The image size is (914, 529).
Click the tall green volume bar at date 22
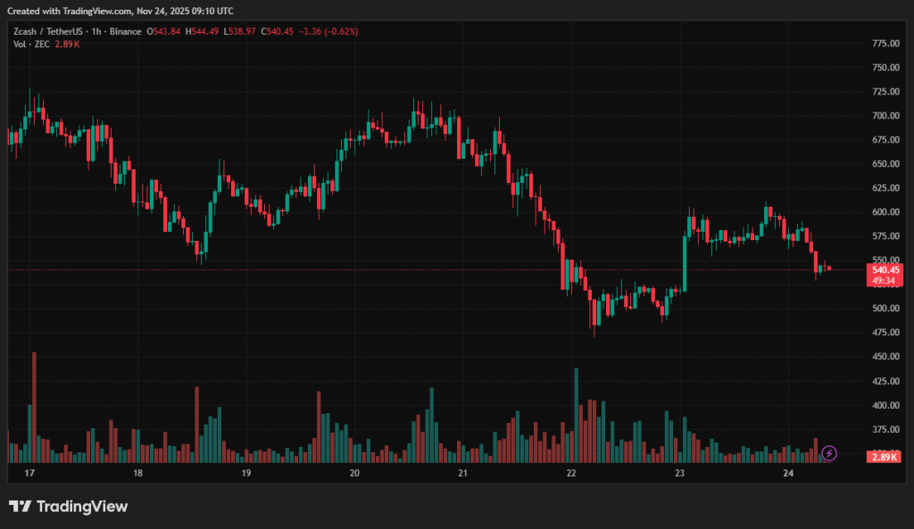pos(577,415)
